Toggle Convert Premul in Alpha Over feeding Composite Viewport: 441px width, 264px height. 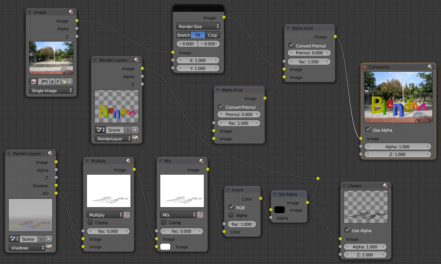point(291,46)
